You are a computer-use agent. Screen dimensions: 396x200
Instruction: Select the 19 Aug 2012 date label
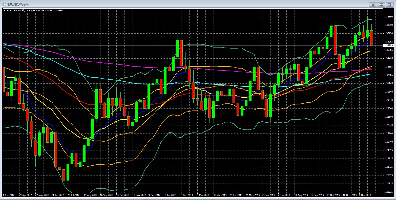coord(90,195)
